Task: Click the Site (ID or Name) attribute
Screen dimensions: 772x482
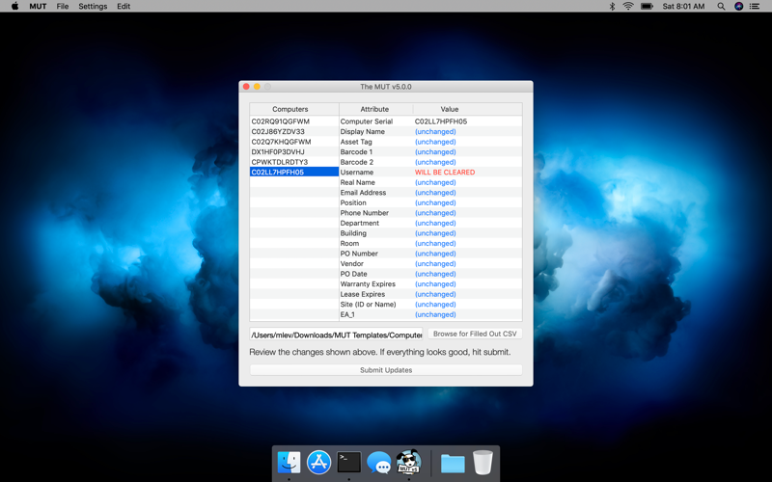Action: point(368,304)
